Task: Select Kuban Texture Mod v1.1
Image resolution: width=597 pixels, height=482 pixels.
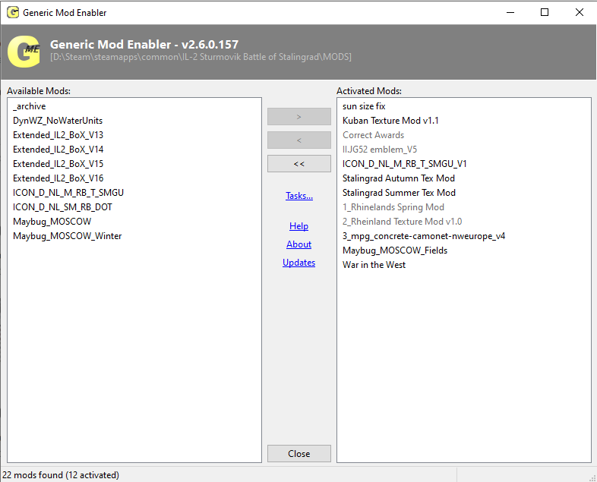Action: click(x=390, y=121)
